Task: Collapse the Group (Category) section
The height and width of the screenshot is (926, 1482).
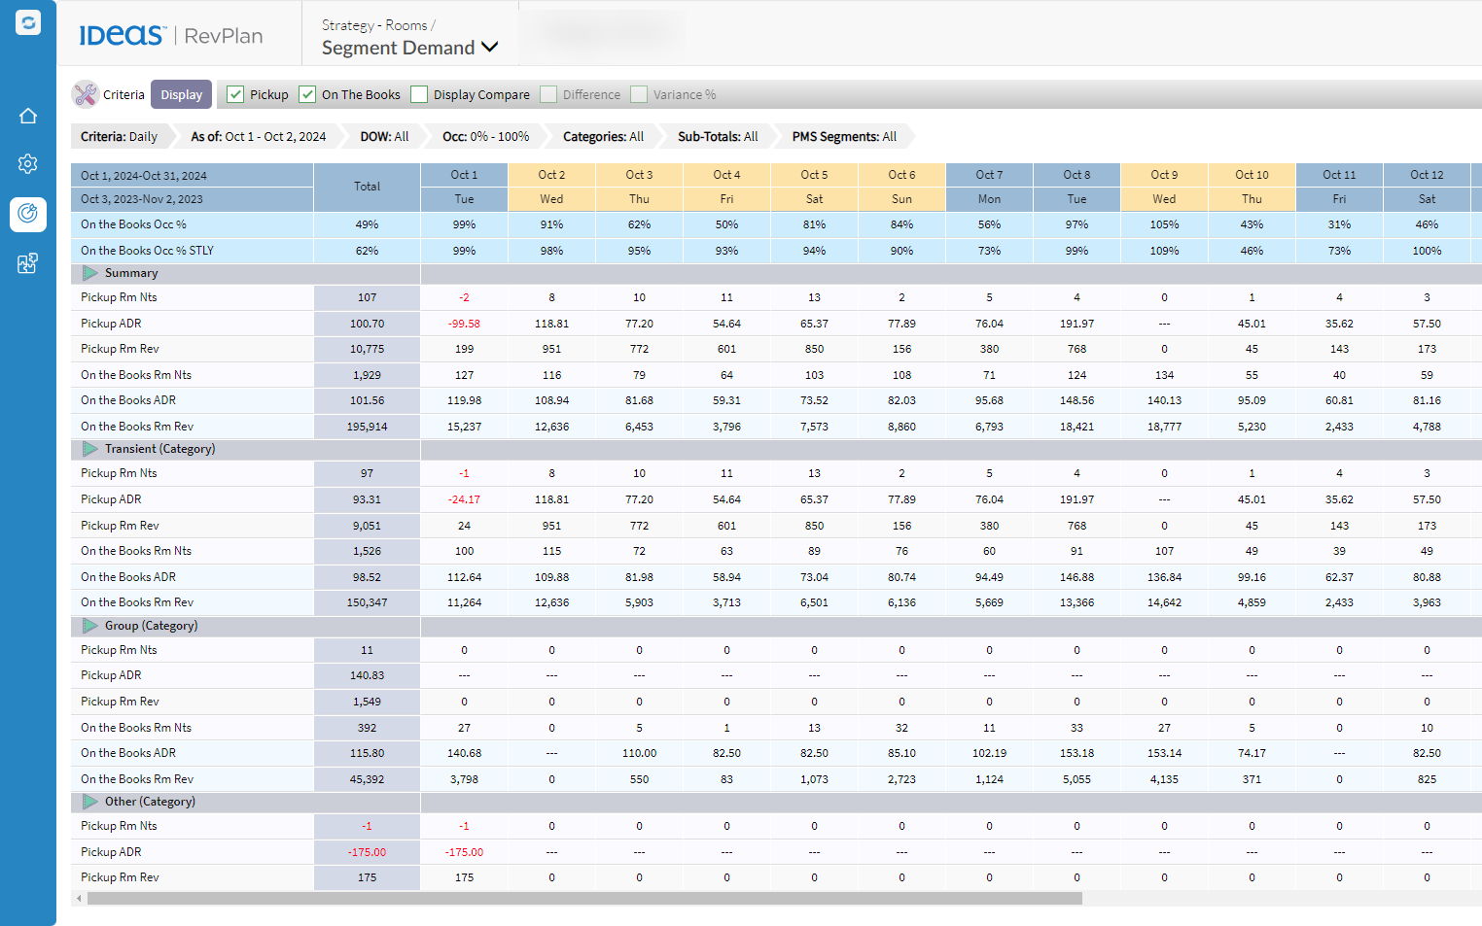Action: pyautogui.click(x=90, y=626)
